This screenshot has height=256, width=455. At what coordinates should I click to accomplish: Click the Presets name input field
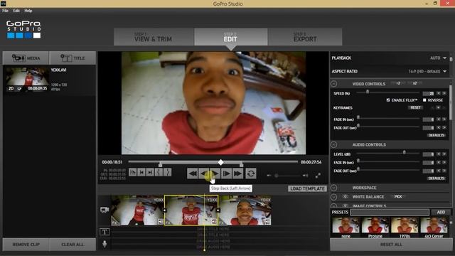[x=390, y=212]
